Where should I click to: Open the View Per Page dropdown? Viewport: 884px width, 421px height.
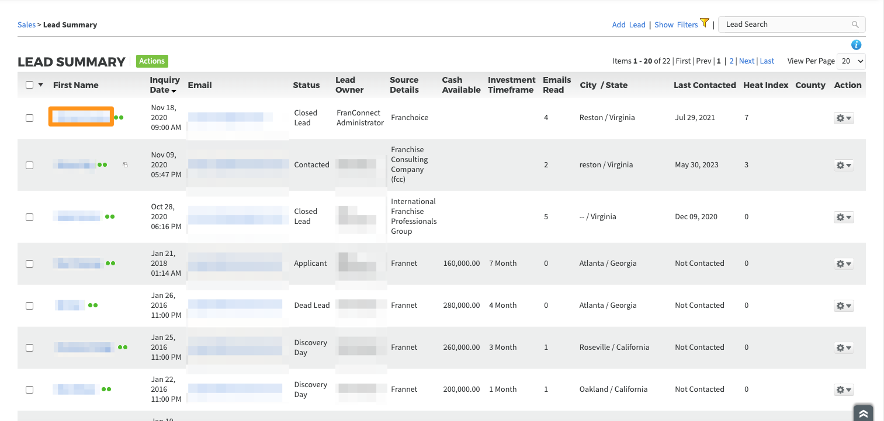851,61
